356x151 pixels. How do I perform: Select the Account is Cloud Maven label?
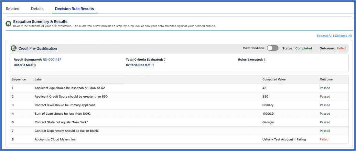click(x=55, y=139)
